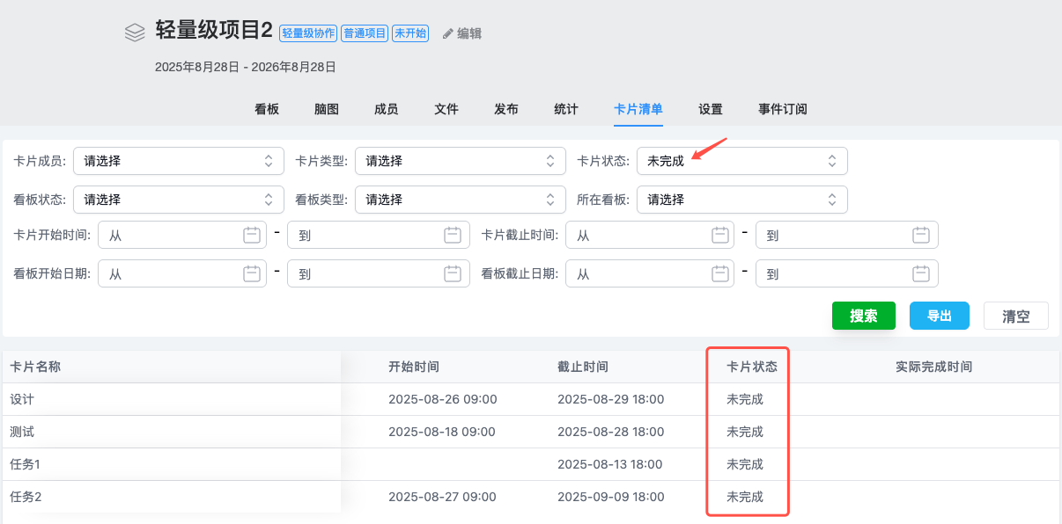The image size is (1062, 524).
Task: Click the blue 导出 button
Action: (939, 316)
